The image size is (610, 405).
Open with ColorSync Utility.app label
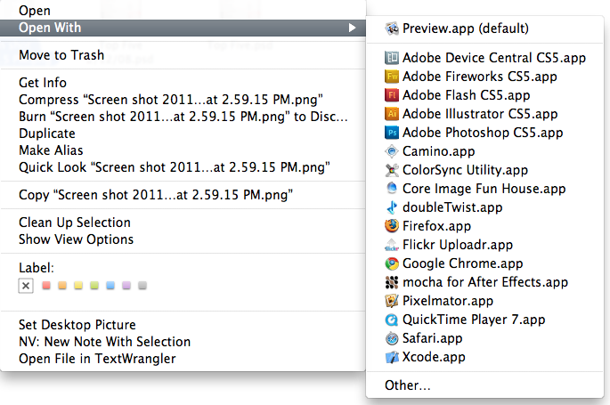(x=465, y=170)
